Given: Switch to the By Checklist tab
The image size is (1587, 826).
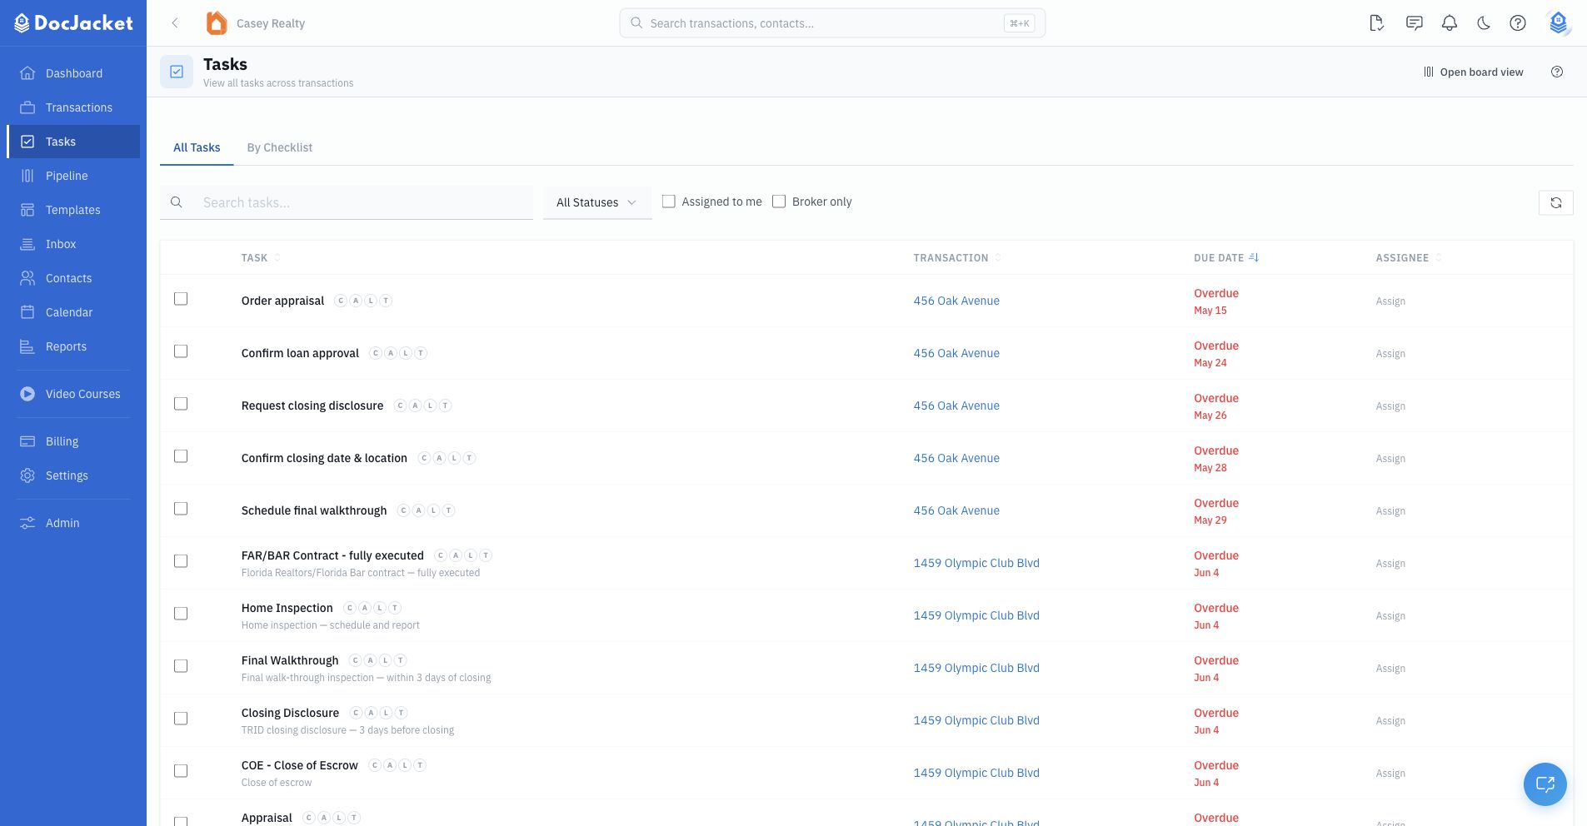Looking at the screenshot, I should [280, 147].
